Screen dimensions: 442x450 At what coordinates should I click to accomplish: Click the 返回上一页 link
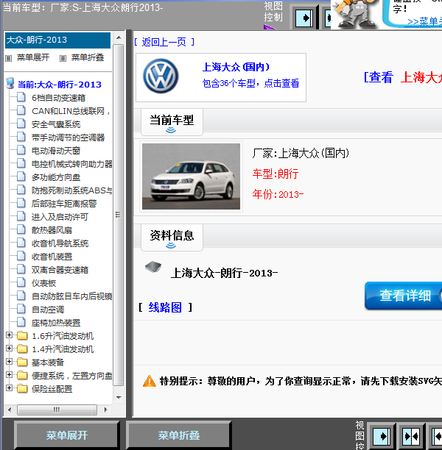pyautogui.click(x=164, y=42)
